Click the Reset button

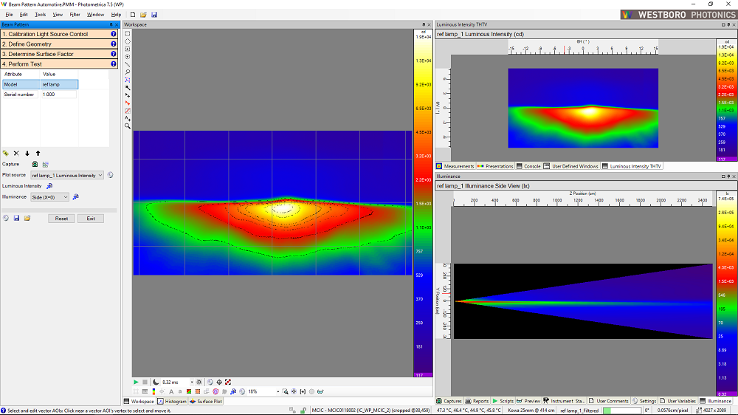point(61,219)
